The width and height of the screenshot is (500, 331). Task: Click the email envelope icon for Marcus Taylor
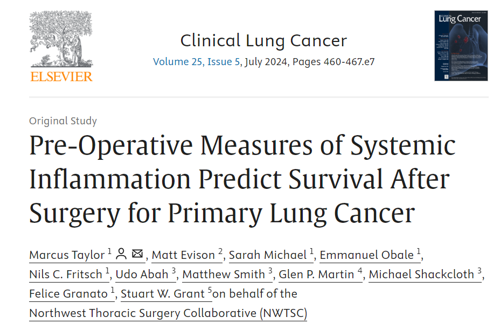pos(137,253)
